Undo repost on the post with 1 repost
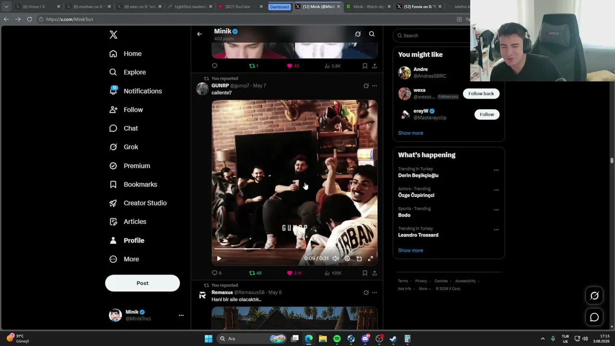Screen dimensions: 615x346 tap(254, 66)
